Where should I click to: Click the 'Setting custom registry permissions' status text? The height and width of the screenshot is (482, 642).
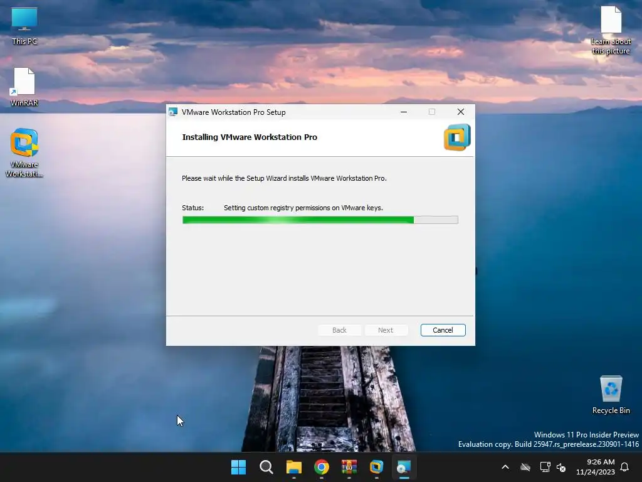303,208
